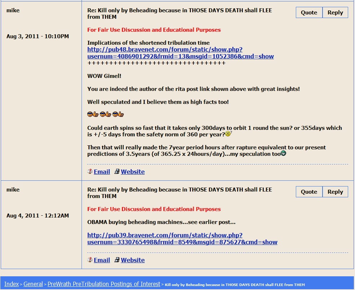This screenshot has width=355, height=290.
Task: Click the website icon in the Aug 4 post
Action: click(x=117, y=260)
